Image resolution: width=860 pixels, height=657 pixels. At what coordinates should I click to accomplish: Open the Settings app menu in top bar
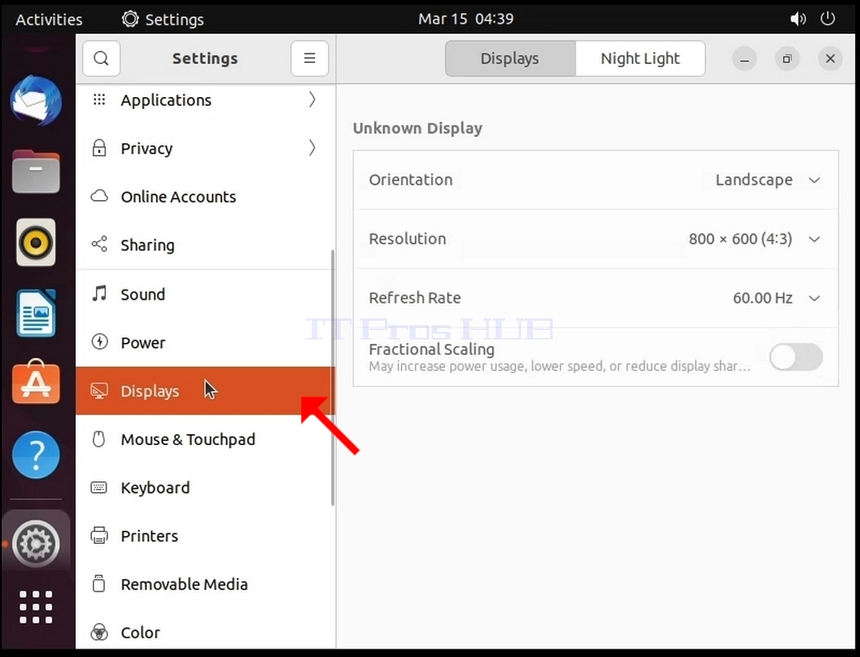tap(163, 20)
